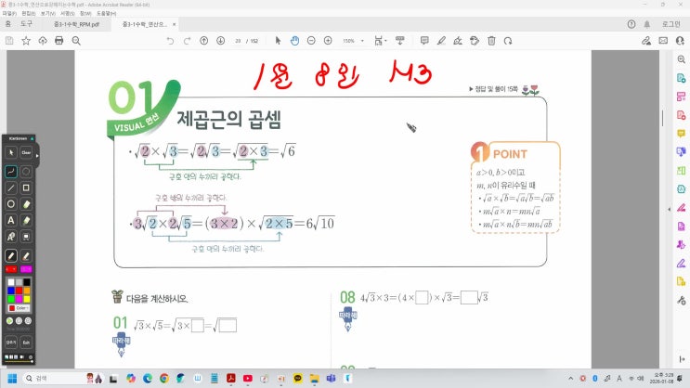Select the hand pan tool in toolbar
The width and height of the screenshot is (690, 388).
(x=294, y=41)
